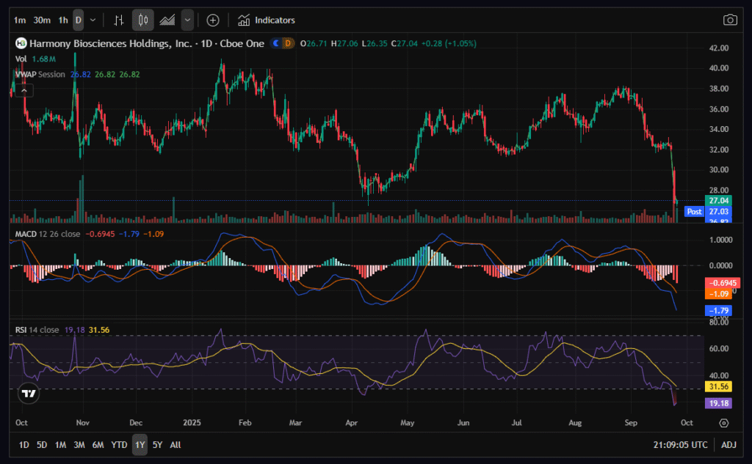Click the blue Post price label
The height and width of the screenshot is (464, 752).
[x=693, y=211]
